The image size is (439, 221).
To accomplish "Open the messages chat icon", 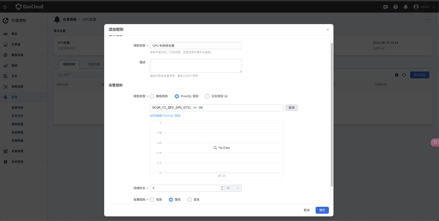I will 385,7.
